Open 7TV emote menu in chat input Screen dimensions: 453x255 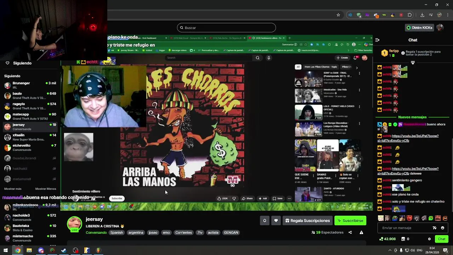(x=435, y=228)
